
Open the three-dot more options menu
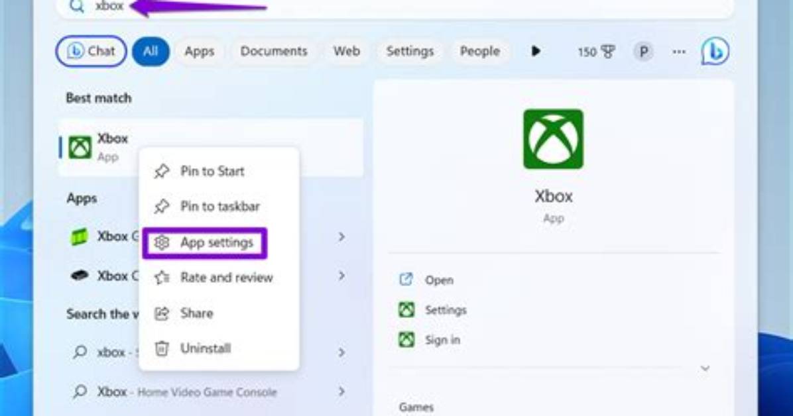pyautogui.click(x=679, y=52)
